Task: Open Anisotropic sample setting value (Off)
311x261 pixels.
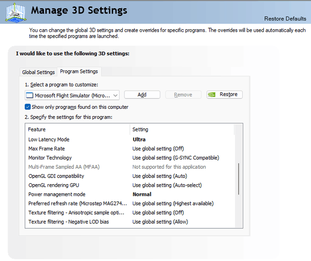Action: (158, 213)
